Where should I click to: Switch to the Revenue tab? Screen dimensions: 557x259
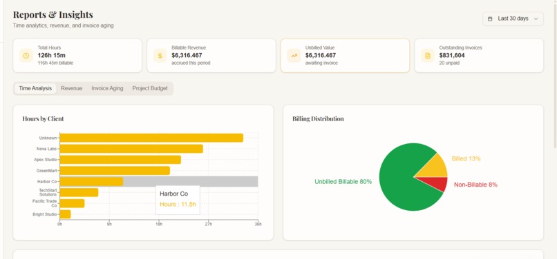tap(71, 88)
